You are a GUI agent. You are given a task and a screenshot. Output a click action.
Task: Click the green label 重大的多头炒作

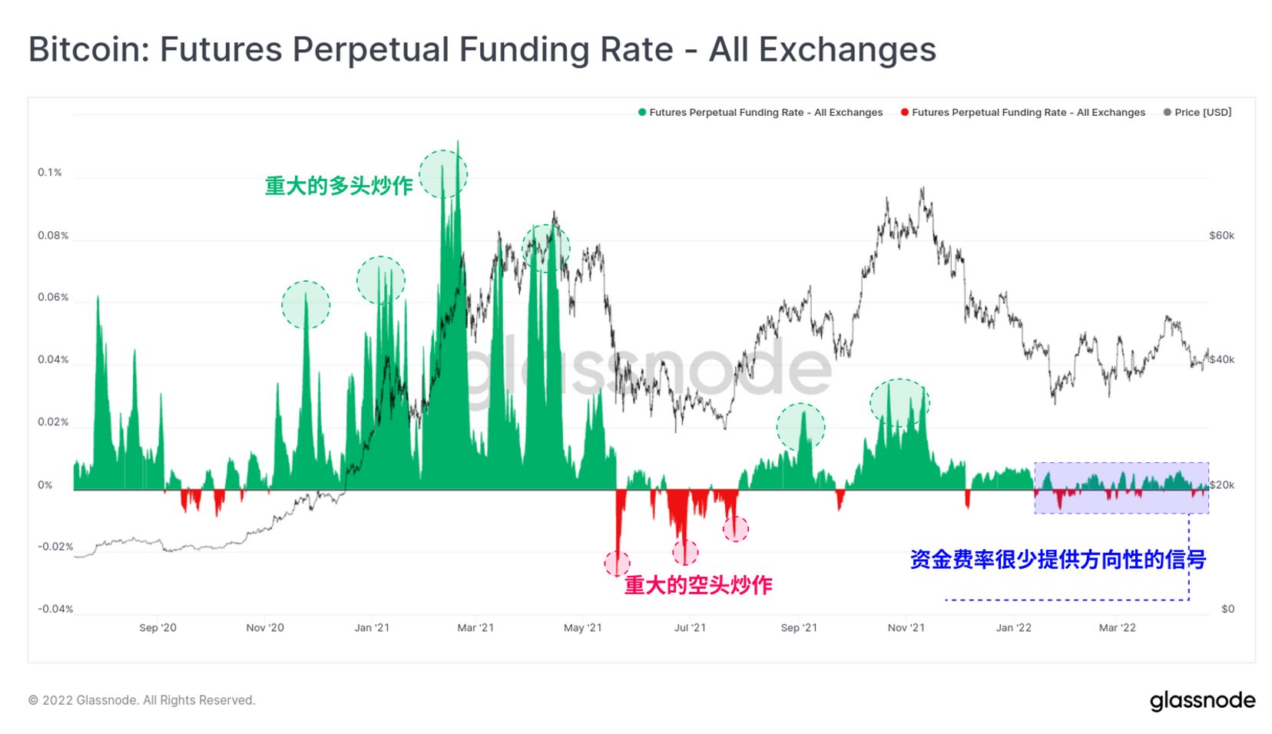click(x=339, y=186)
